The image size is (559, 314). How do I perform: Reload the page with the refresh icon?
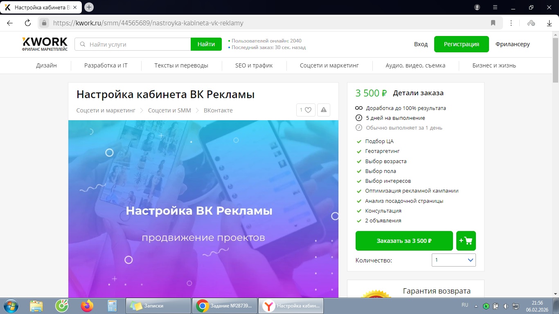[28, 23]
